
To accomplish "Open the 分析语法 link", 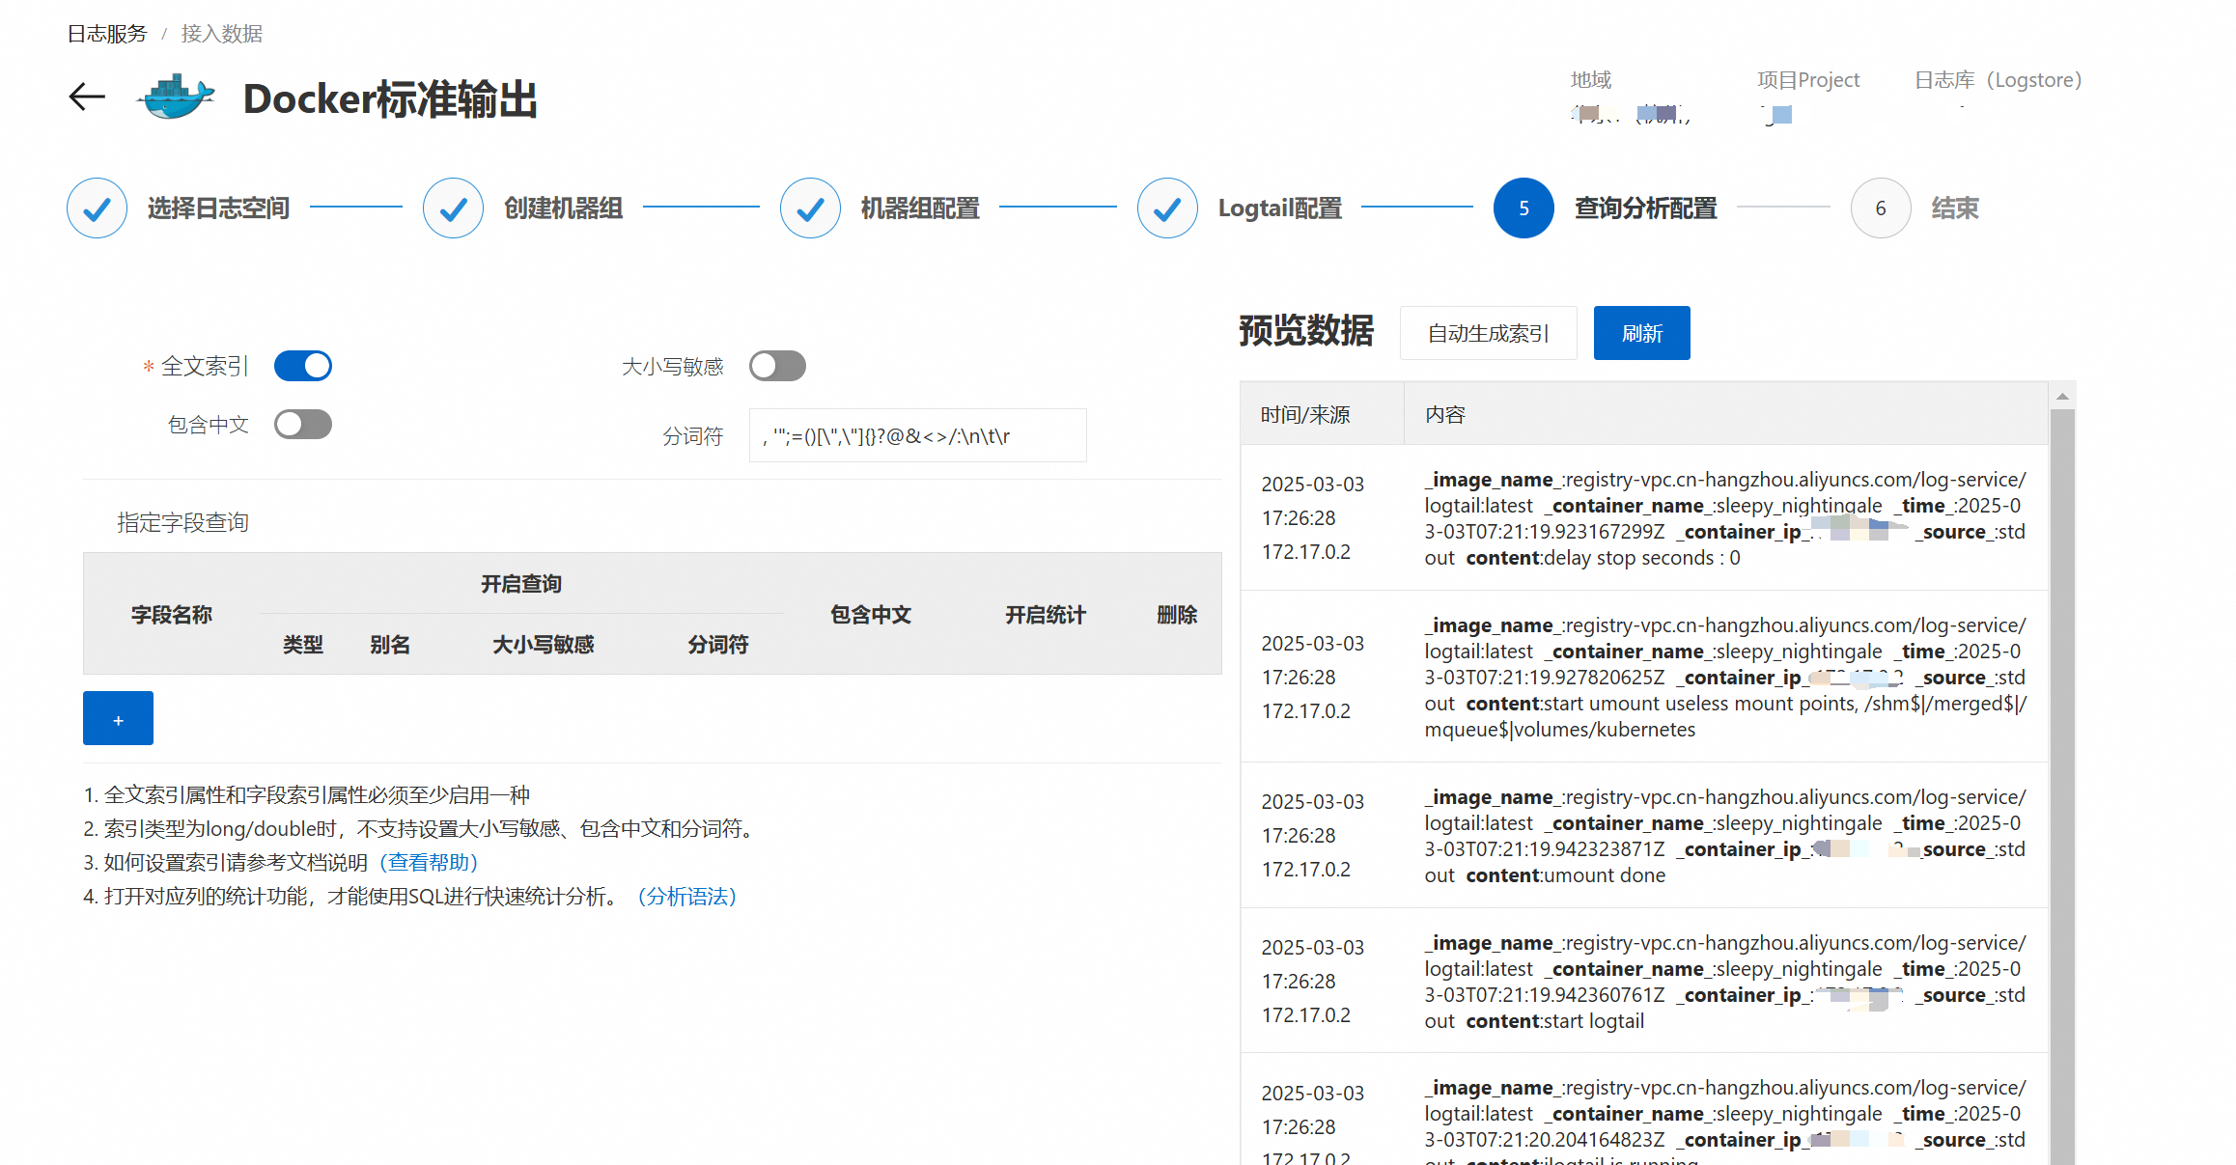I will pyautogui.click(x=687, y=897).
